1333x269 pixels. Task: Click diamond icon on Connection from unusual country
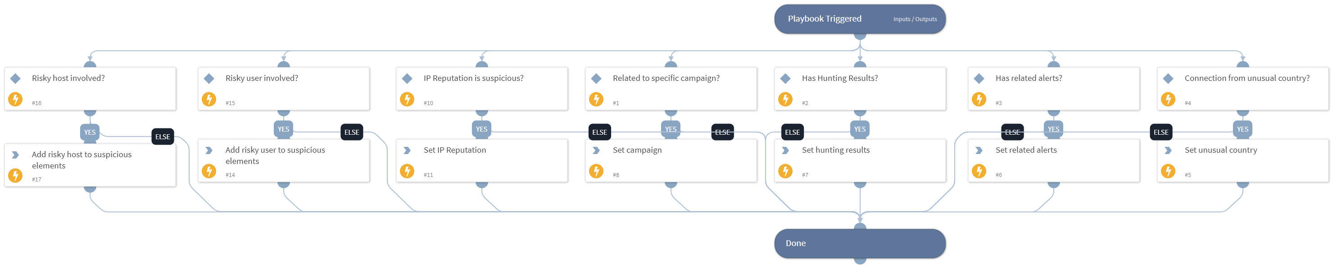click(x=1168, y=79)
